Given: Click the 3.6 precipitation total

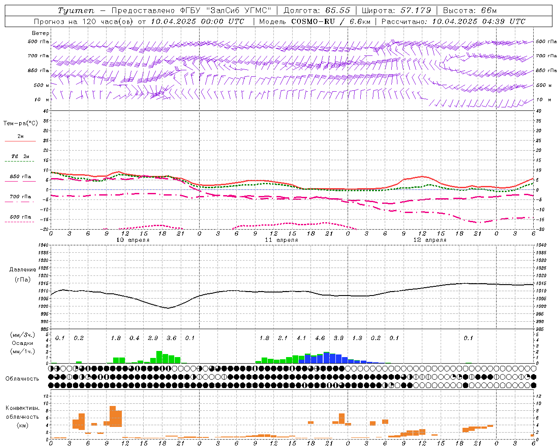Looking at the screenshot, I should click(171, 338).
